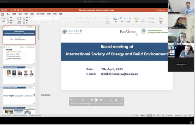Screen dimensions: 195x125
Task: Open the Shapes dropdown arrow
Action: pos(124,19)
